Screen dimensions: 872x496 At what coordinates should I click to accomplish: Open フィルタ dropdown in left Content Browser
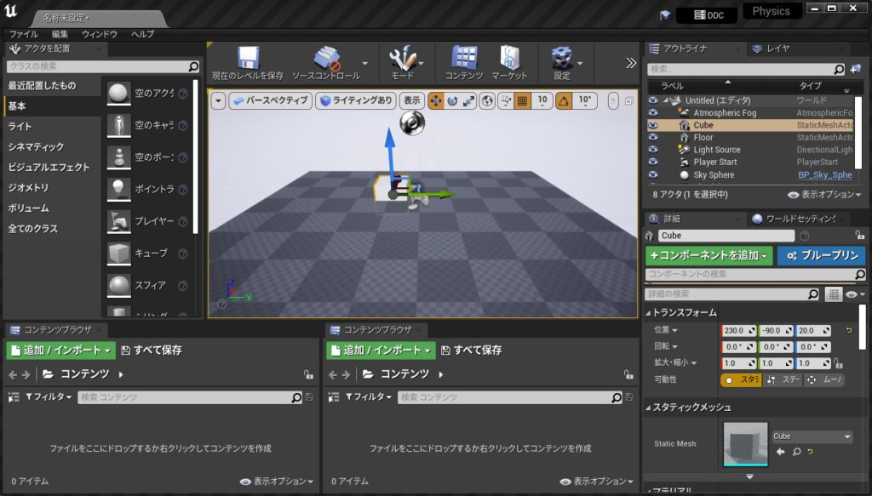coord(49,397)
